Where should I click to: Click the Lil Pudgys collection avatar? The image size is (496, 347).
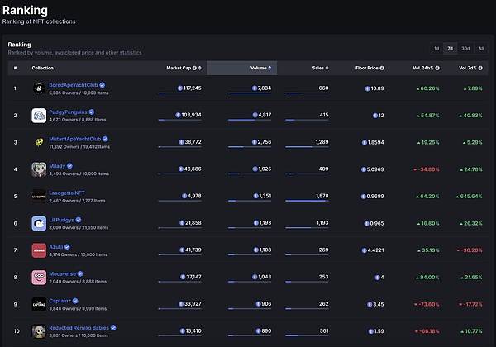pyautogui.click(x=39, y=223)
